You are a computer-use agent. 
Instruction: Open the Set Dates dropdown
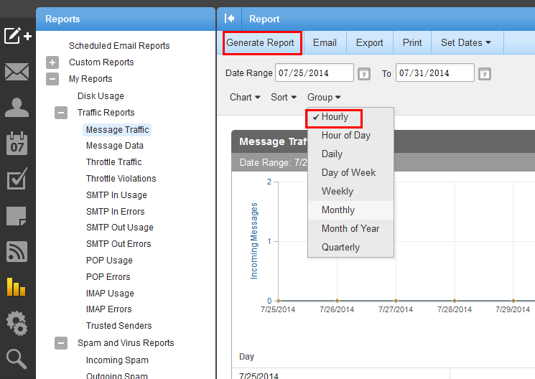tap(466, 42)
